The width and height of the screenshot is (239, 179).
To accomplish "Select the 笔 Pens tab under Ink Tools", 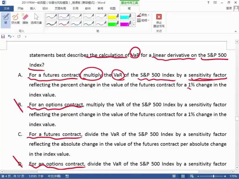I will 129,9.
